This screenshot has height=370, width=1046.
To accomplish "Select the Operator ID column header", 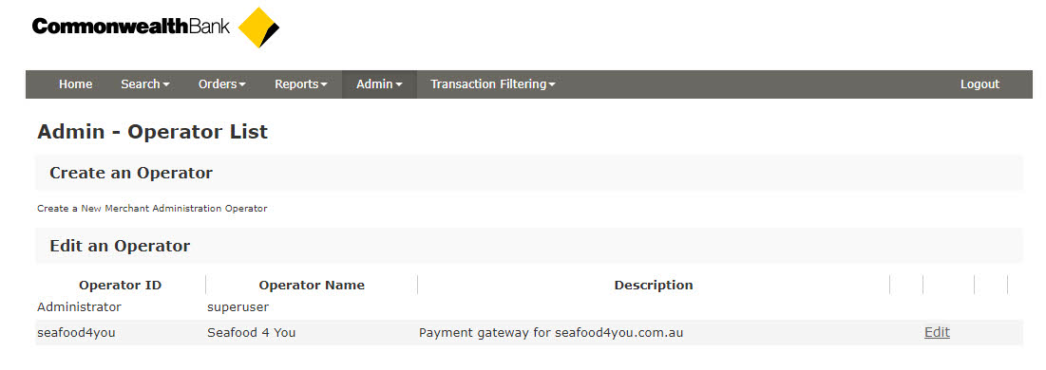I will (x=120, y=286).
